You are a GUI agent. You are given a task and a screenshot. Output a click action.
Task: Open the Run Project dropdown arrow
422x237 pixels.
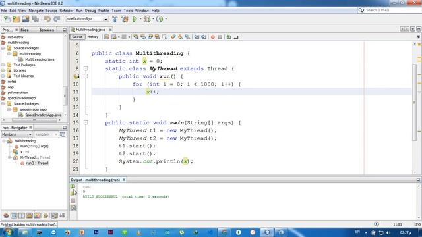[x=140, y=19]
